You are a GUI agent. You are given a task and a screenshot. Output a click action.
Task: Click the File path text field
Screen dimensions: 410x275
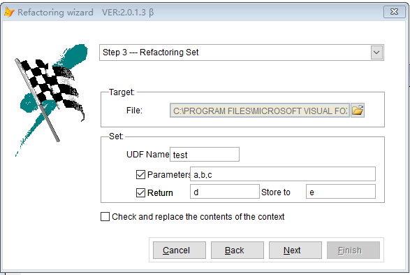(260, 111)
